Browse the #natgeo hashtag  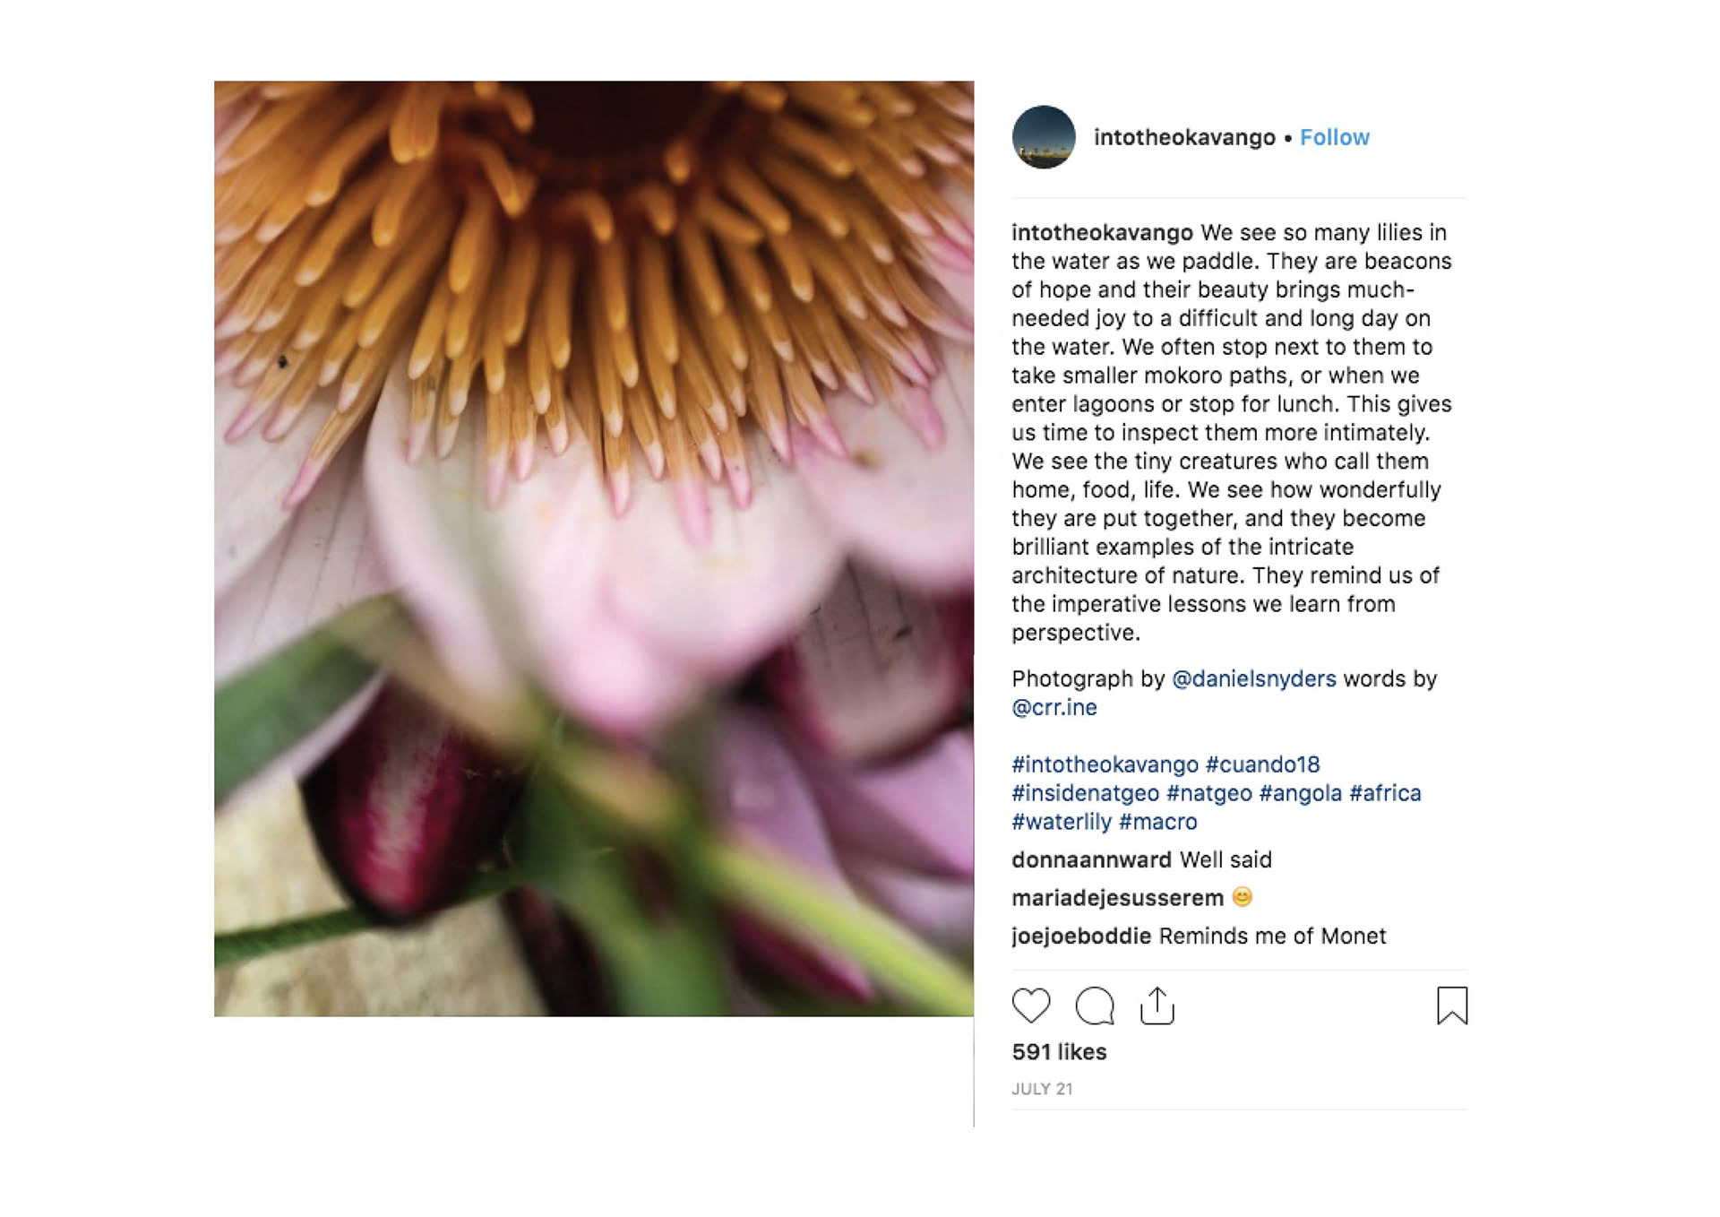pyautogui.click(x=1208, y=793)
